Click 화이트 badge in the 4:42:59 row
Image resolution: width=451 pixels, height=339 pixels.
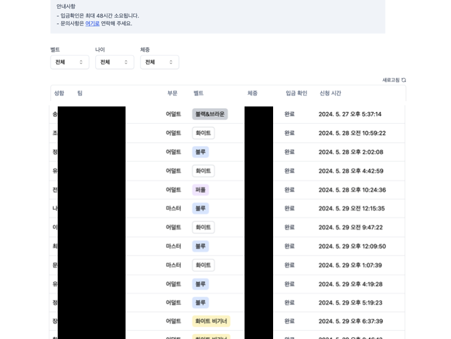point(203,171)
